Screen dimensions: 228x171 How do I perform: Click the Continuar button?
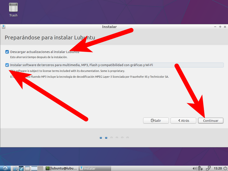click(x=211, y=120)
